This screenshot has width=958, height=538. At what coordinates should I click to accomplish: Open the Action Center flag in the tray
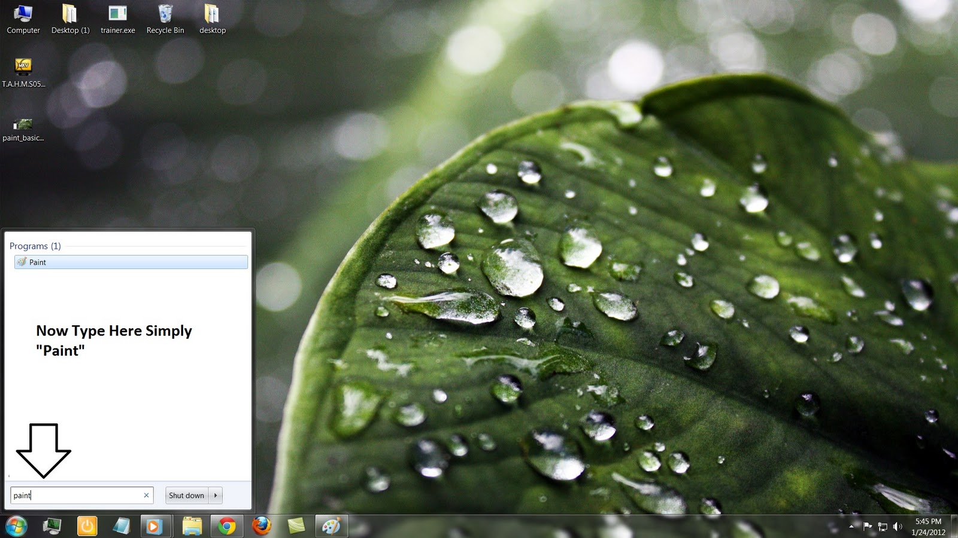click(868, 527)
